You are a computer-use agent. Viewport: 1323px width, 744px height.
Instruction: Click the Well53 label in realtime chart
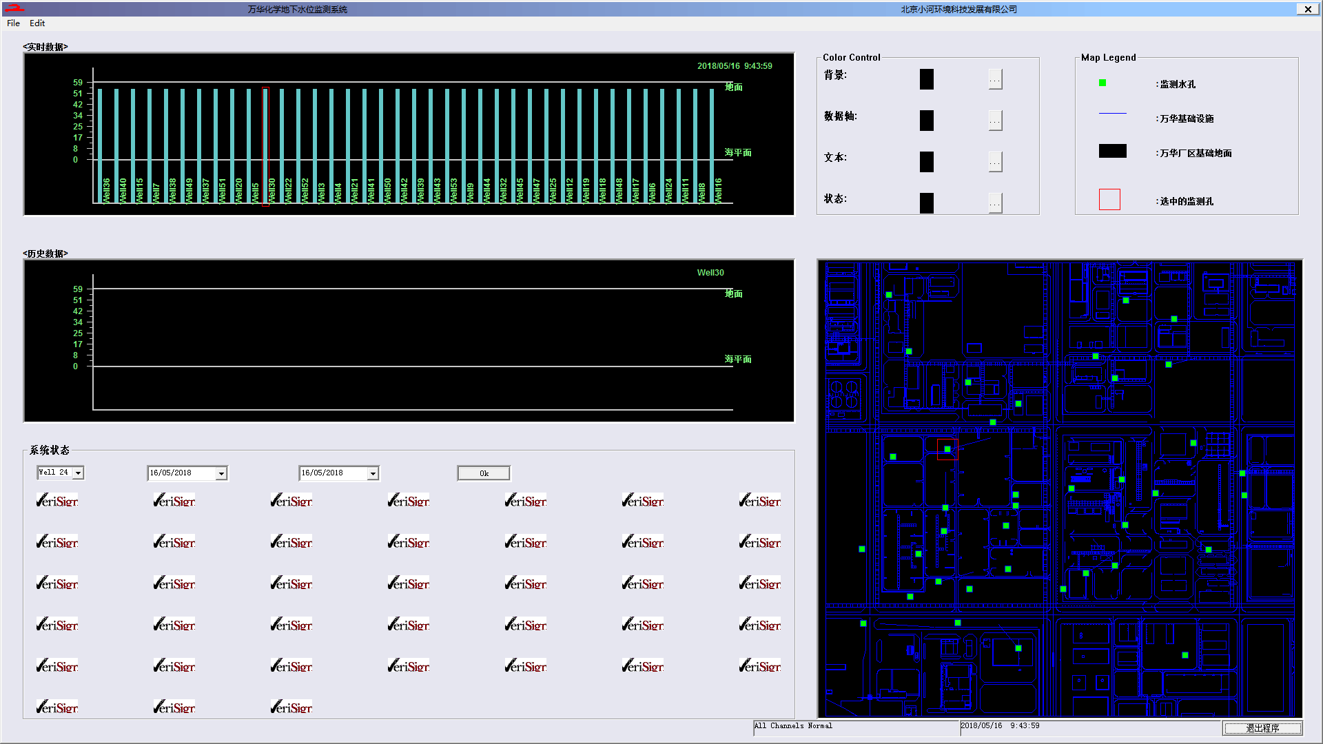tap(454, 190)
